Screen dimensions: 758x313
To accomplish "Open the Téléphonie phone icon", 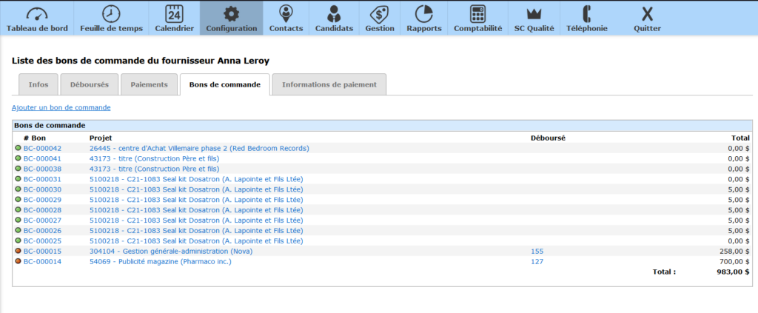I will coord(586,14).
